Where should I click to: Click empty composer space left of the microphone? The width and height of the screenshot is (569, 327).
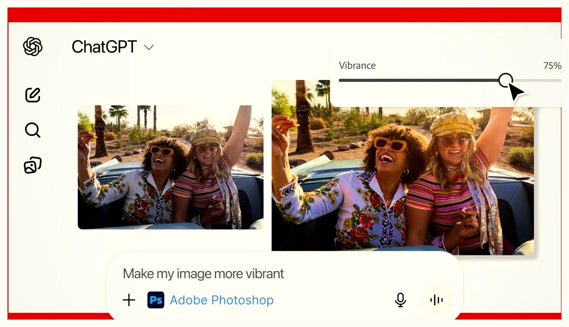(x=335, y=300)
